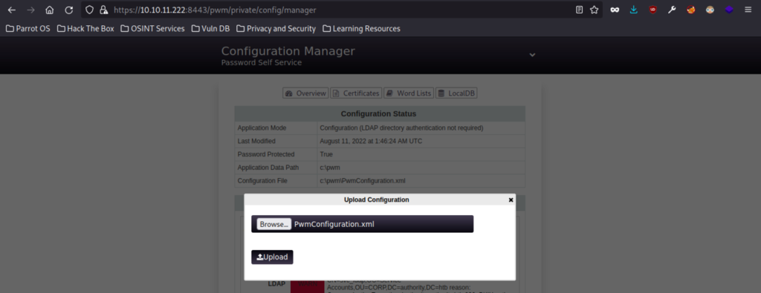The height and width of the screenshot is (293, 761).
Task: Open the browser hamburger menu
Action: [x=748, y=10]
